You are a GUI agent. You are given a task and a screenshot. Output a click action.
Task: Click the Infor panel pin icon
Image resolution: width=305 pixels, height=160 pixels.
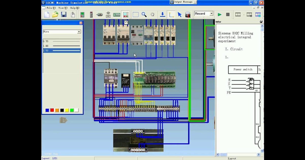coord(261,22)
